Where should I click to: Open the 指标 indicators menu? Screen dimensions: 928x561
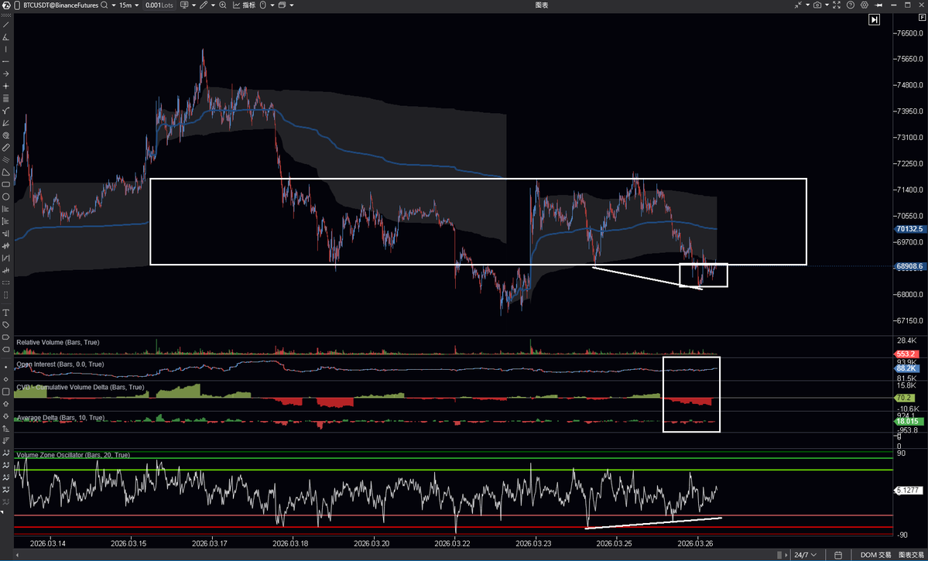pyautogui.click(x=245, y=5)
